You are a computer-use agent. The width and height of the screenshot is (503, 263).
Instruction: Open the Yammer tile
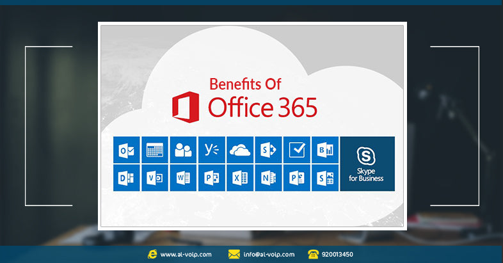(211, 150)
